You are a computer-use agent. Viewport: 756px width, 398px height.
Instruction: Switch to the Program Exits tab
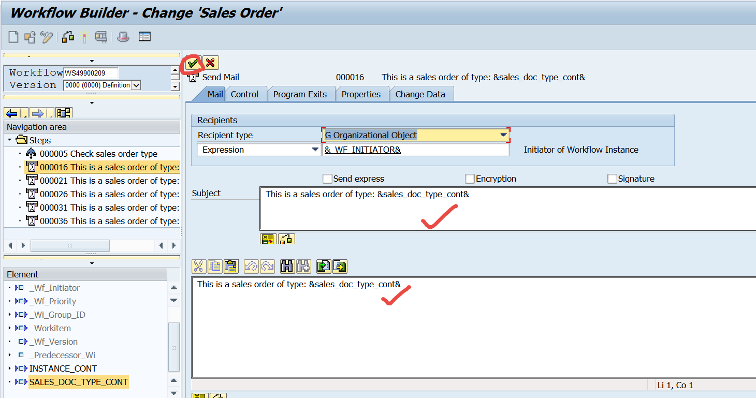[x=301, y=94]
